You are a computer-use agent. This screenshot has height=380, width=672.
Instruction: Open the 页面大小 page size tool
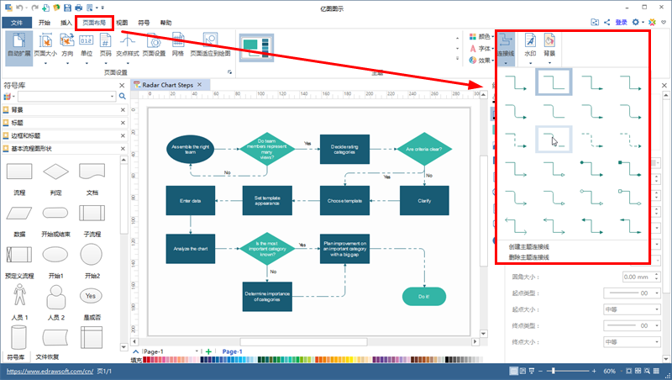pyautogui.click(x=45, y=48)
